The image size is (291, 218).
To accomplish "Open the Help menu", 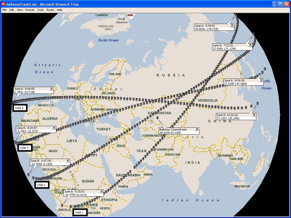I will (59, 10).
